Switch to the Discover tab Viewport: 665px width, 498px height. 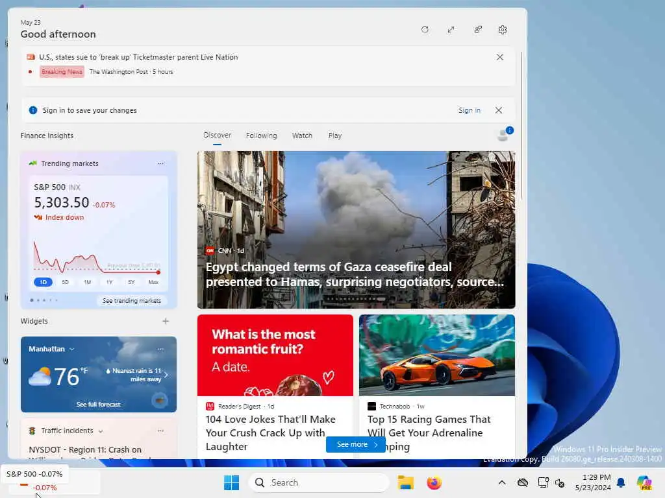pyautogui.click(x=217, y=136)
